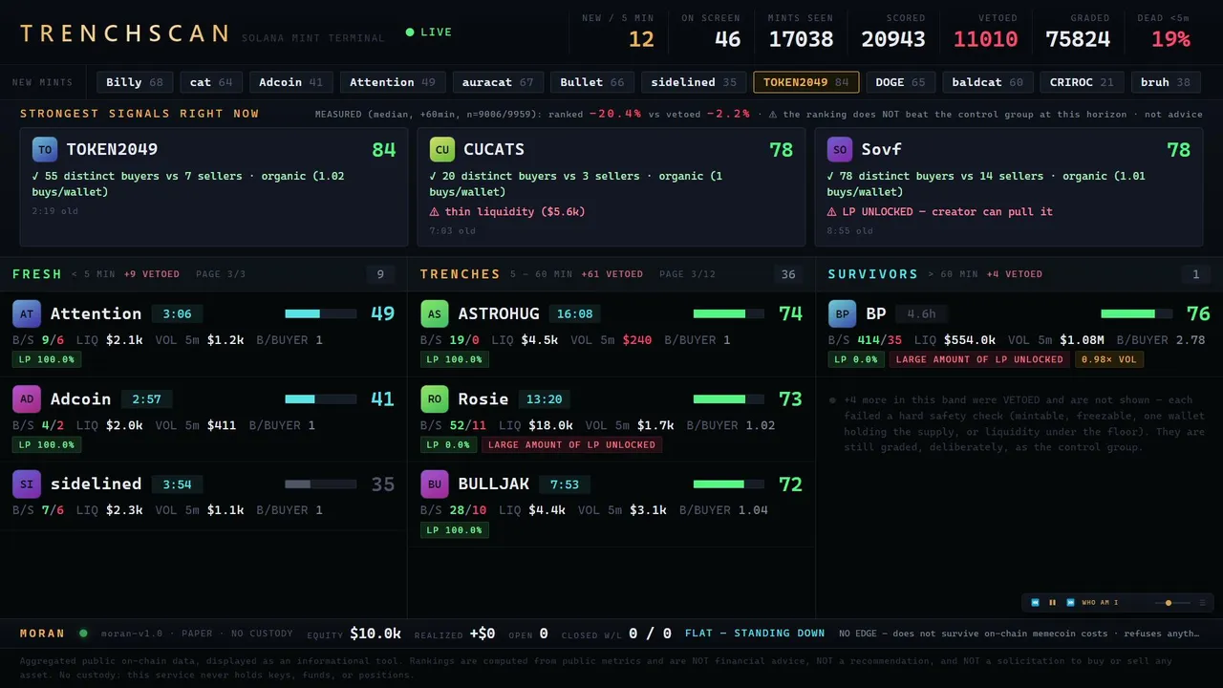Click the BP score bar in Survivors
The image size is (1223, 688).
pos(1136,313)
